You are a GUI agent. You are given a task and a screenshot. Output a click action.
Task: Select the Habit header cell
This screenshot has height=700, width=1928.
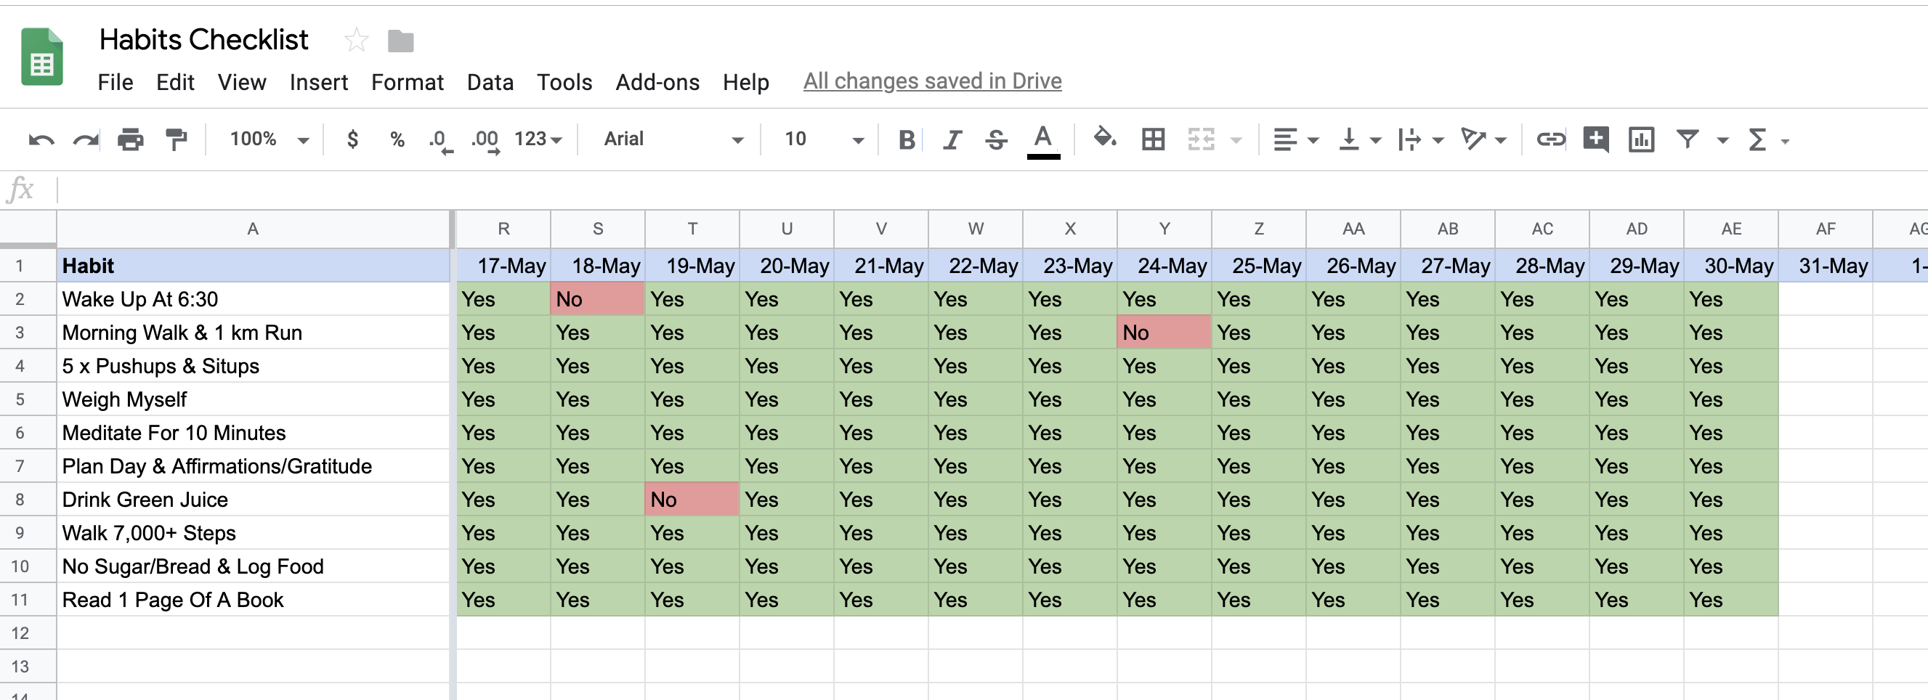tap(253, 266)
